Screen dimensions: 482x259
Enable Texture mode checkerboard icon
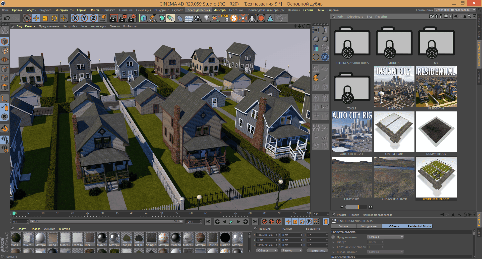pyautogui.click(x=5, y=51)
